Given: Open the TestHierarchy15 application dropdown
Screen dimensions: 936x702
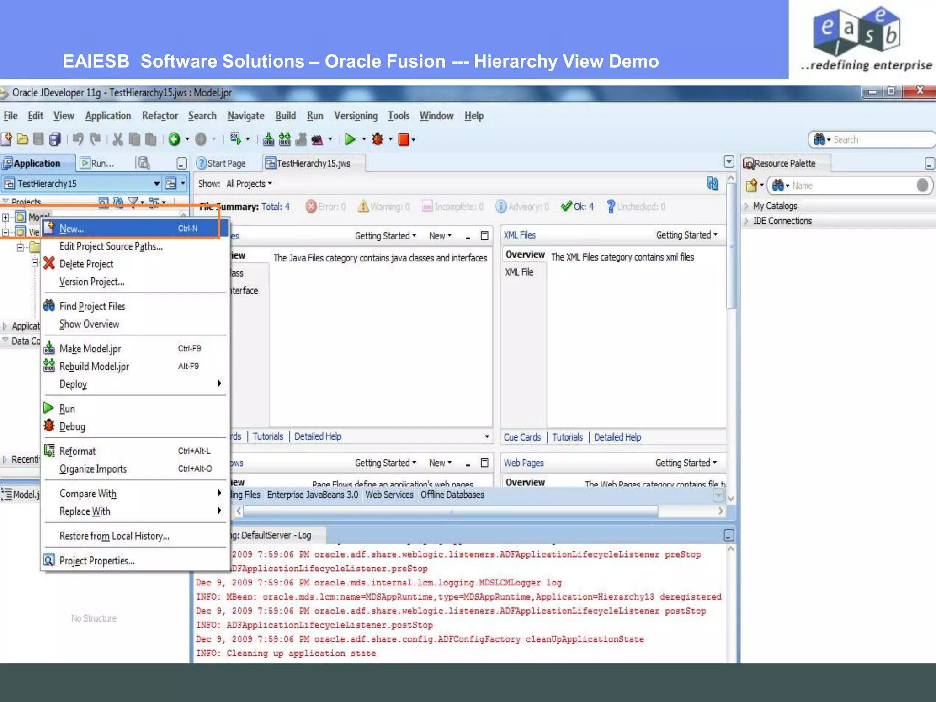Looking at the screenshot, I should coord(156,183).
